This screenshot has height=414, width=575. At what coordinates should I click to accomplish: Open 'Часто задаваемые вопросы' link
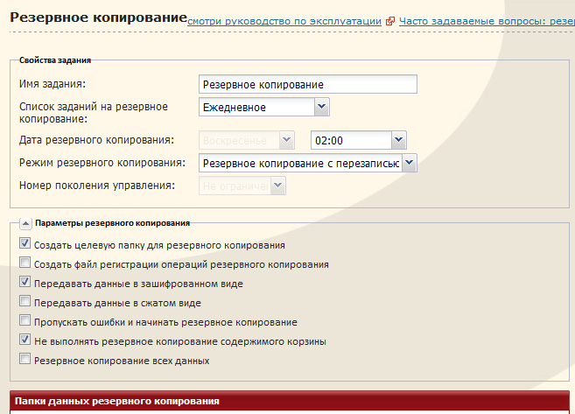486,20
